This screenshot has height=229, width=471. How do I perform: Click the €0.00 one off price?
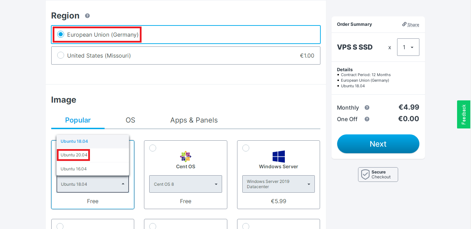(409, 119)
